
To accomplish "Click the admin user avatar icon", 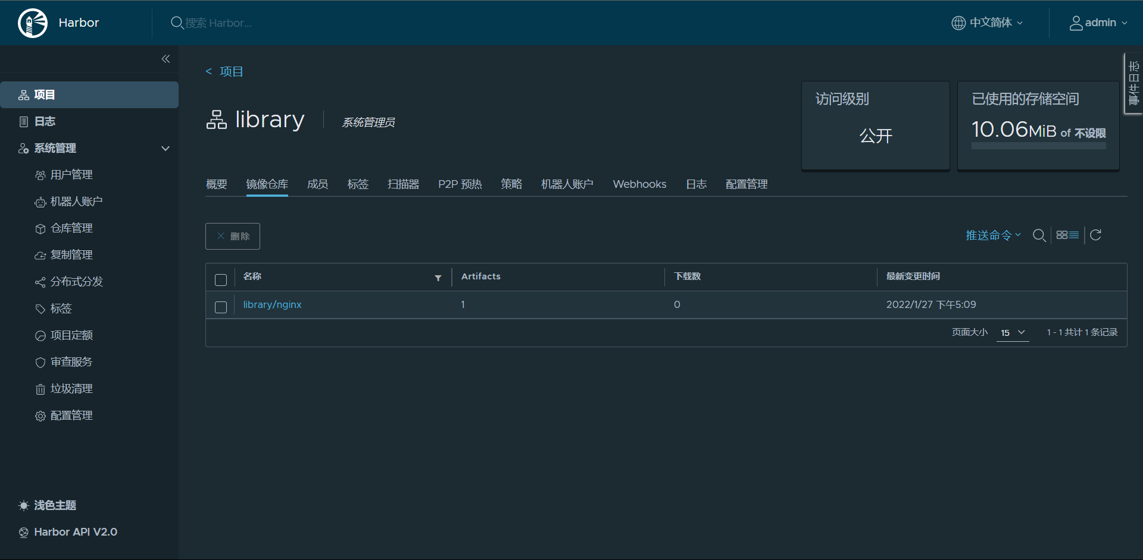I will 1076,23.
